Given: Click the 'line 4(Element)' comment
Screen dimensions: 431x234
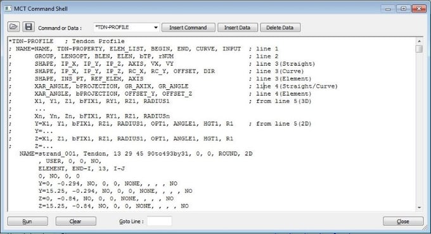Looking at the screenshot, I should click(x=284, y=94).
